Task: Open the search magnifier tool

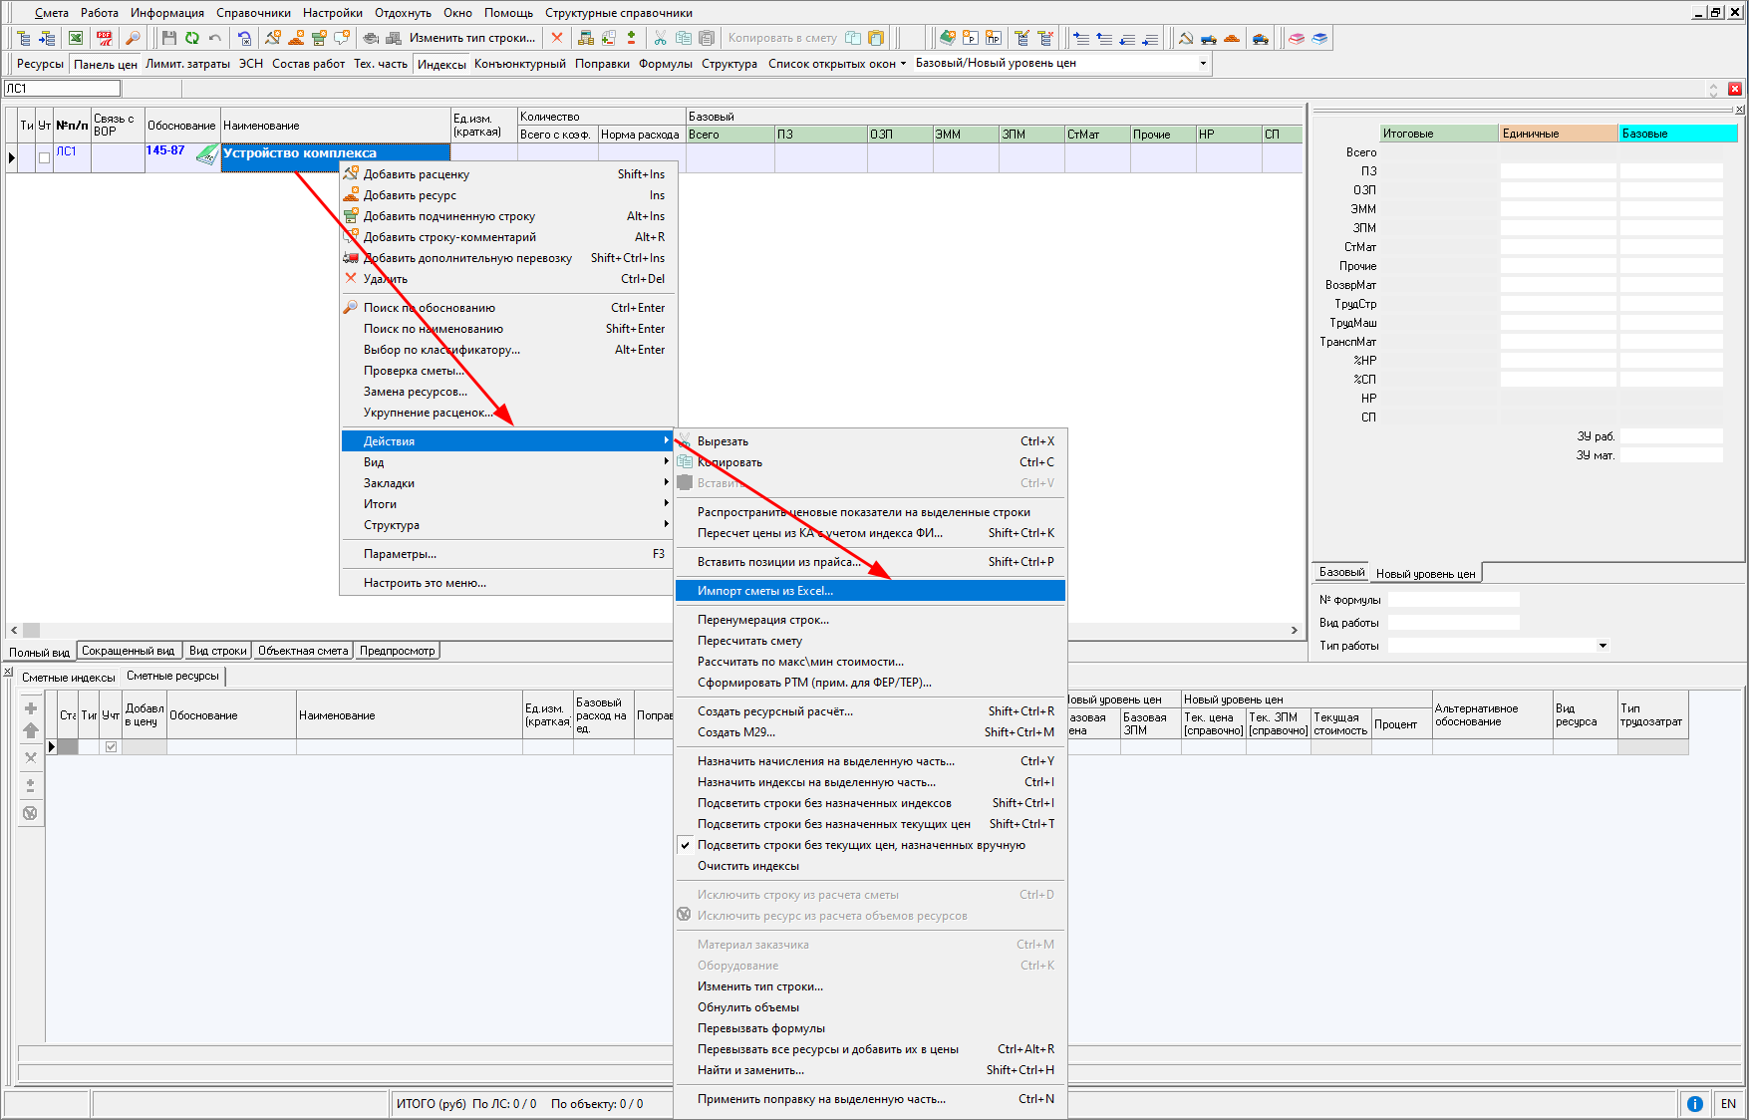Action: pos(131,38)
